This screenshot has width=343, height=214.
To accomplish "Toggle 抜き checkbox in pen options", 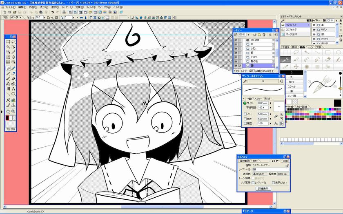I will coord(245,119).
